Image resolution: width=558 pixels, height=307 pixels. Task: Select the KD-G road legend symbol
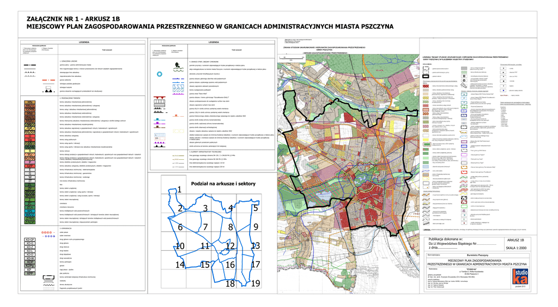point(29,244)
